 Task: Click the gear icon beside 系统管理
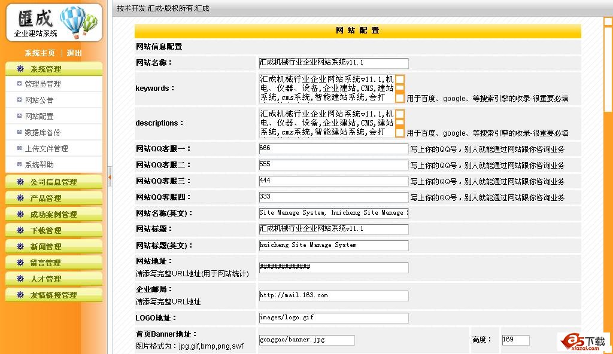[20, 69]
